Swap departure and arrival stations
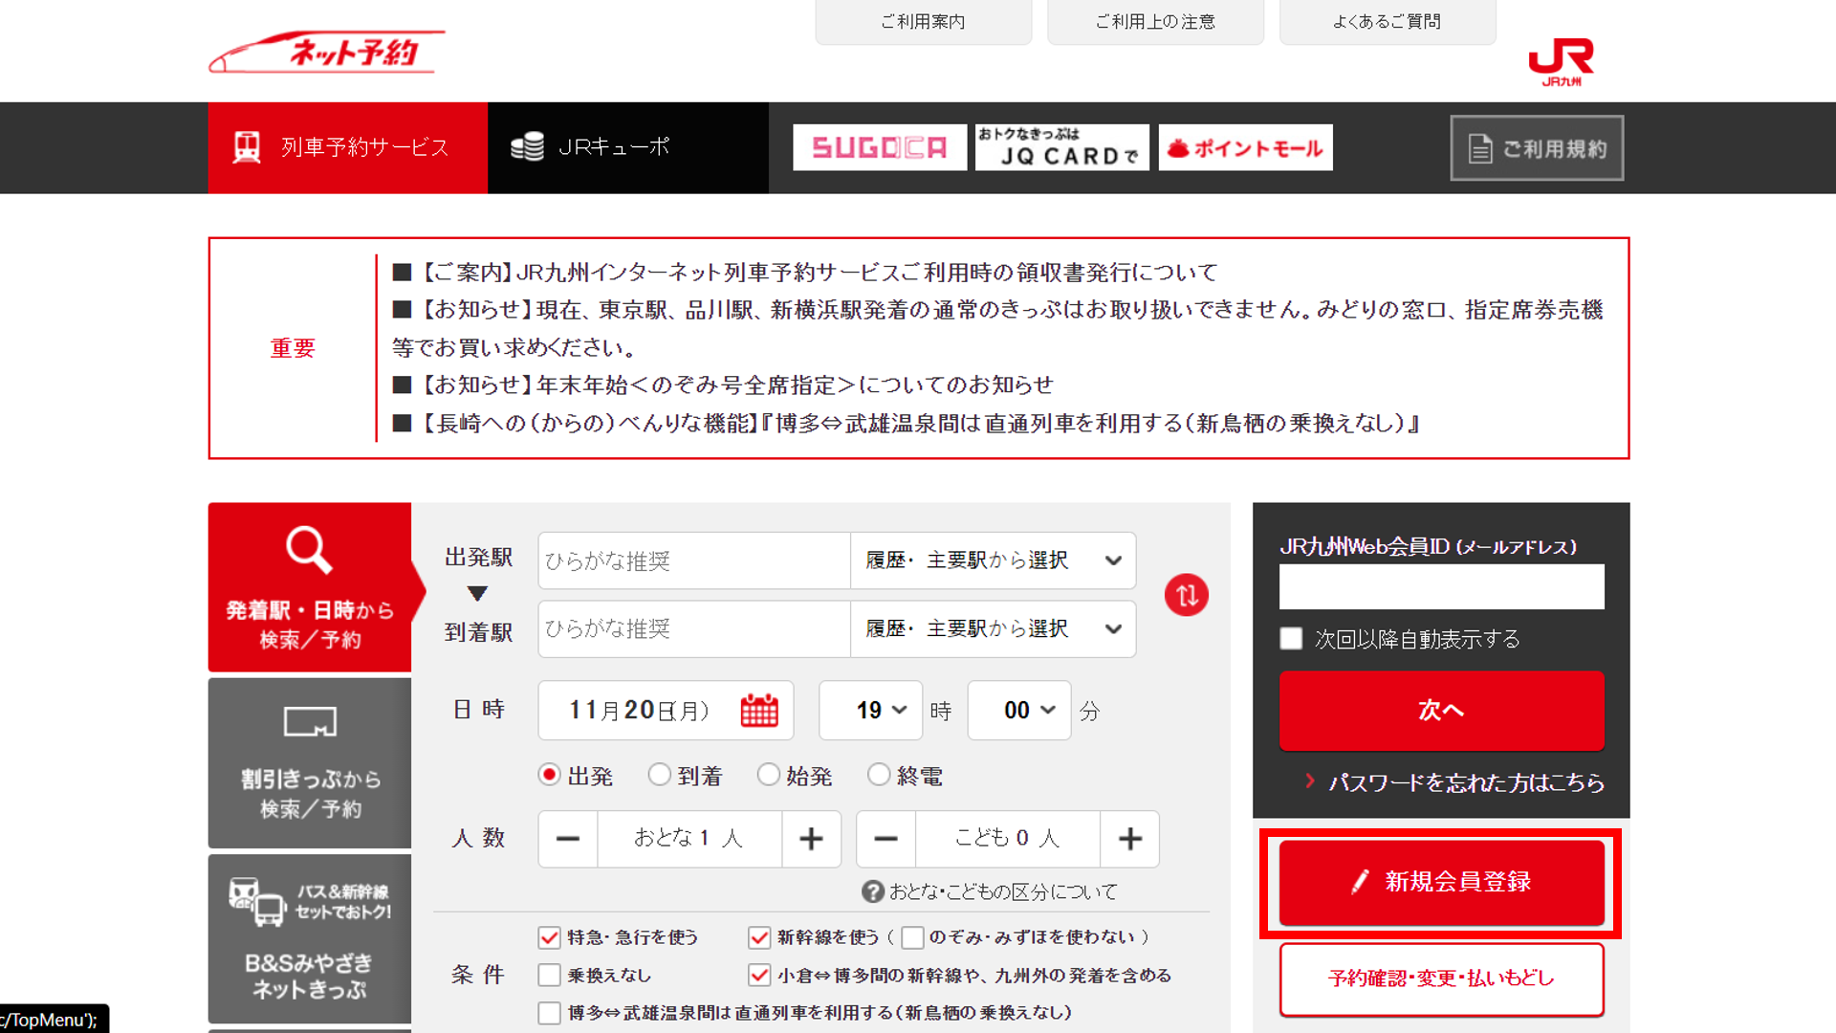1836x1033 pixels. tap(1186, 595)
